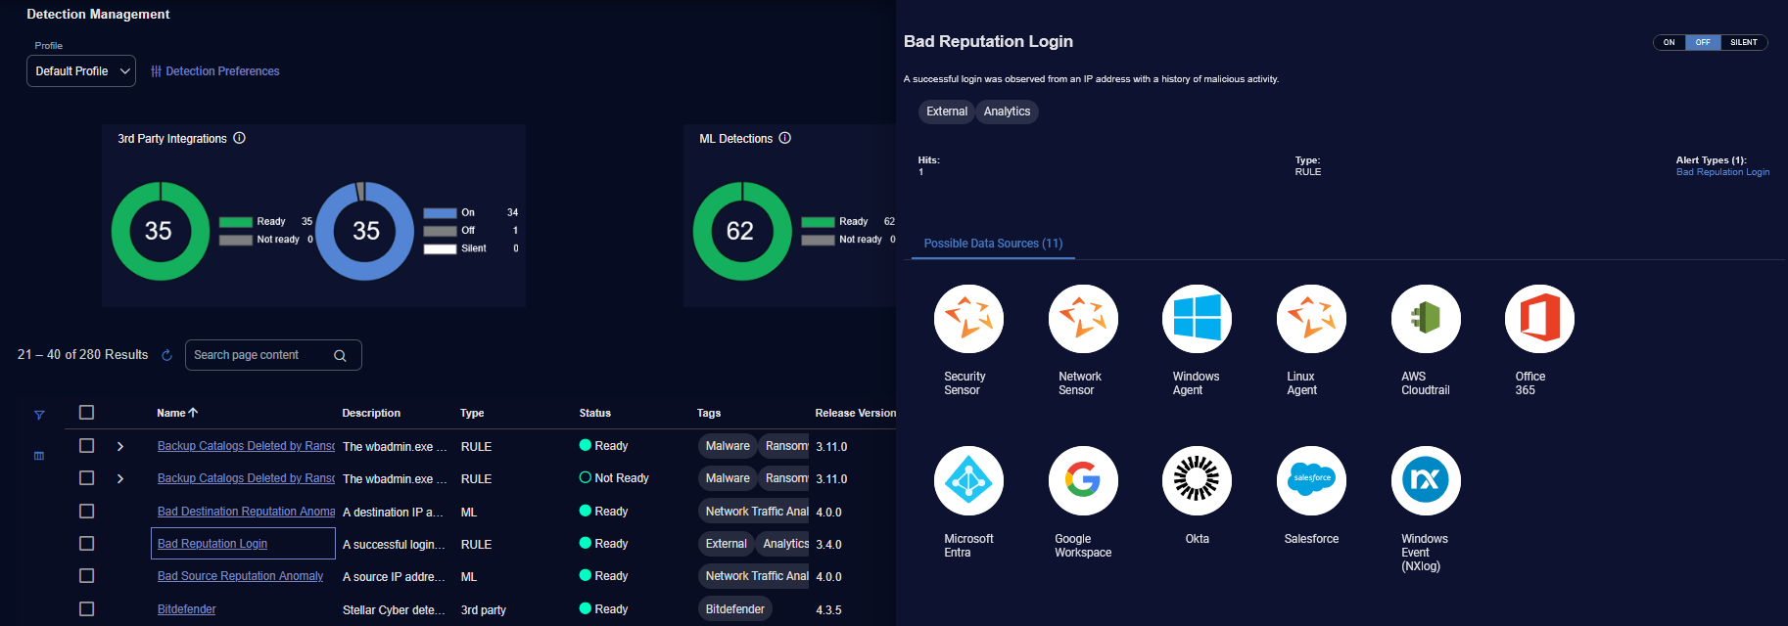Click the ML Detections donut chart showing 62
This screenshot has height=626, width=1788.
pyautogui.click(x=741, y=231)
